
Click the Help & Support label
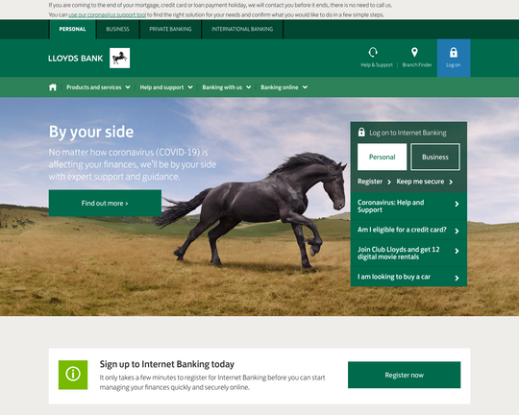(377, 65)
